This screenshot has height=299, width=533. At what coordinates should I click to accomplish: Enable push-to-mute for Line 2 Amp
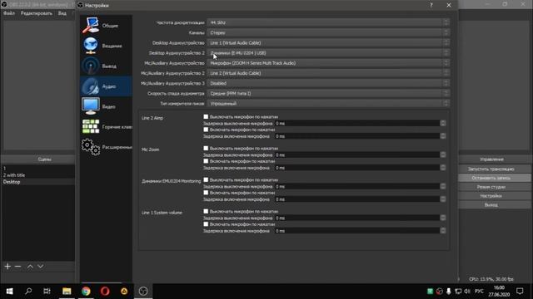tap(206, 116)
